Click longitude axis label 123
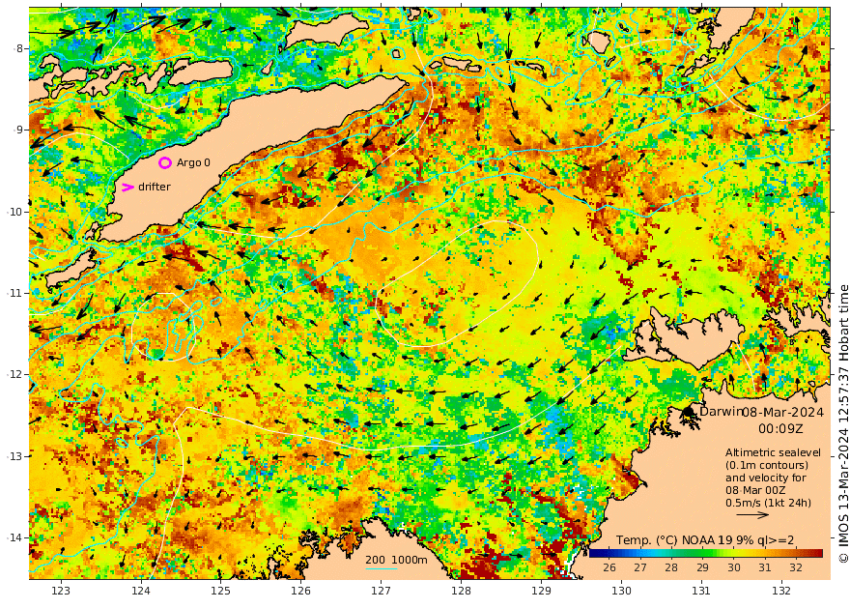 point(61,591)
